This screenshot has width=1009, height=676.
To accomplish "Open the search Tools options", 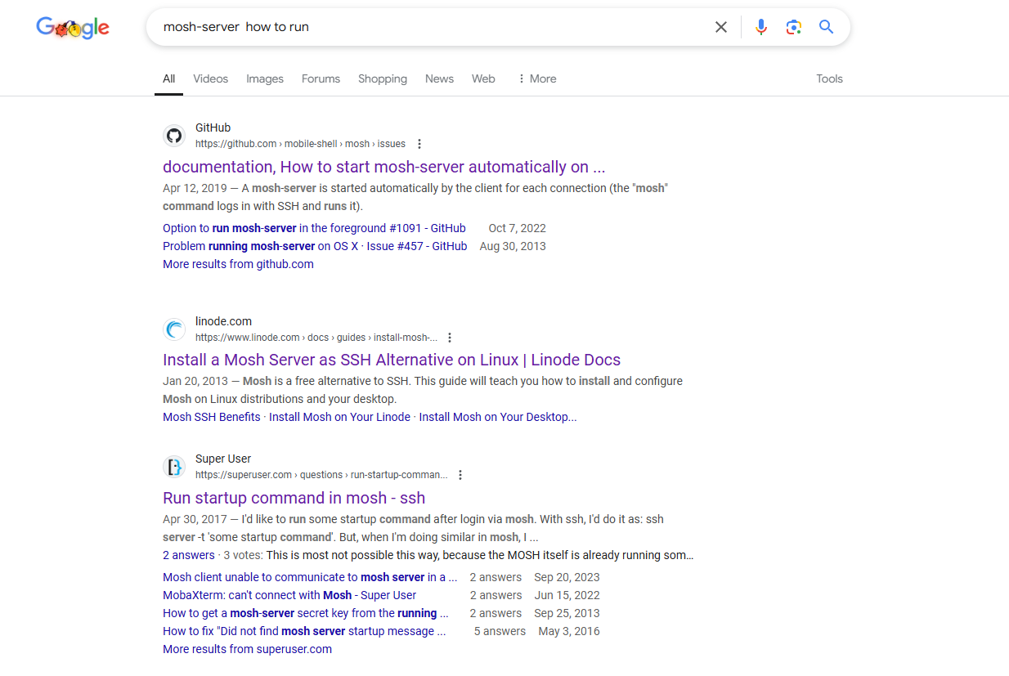I will pos(829,78).
